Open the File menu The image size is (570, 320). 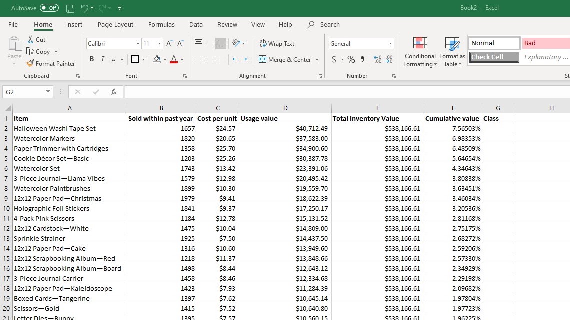click(13, 24)
